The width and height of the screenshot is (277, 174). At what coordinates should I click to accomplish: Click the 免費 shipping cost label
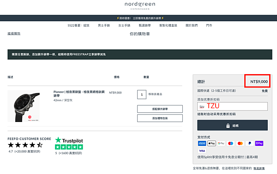click(x=265, y=91)
